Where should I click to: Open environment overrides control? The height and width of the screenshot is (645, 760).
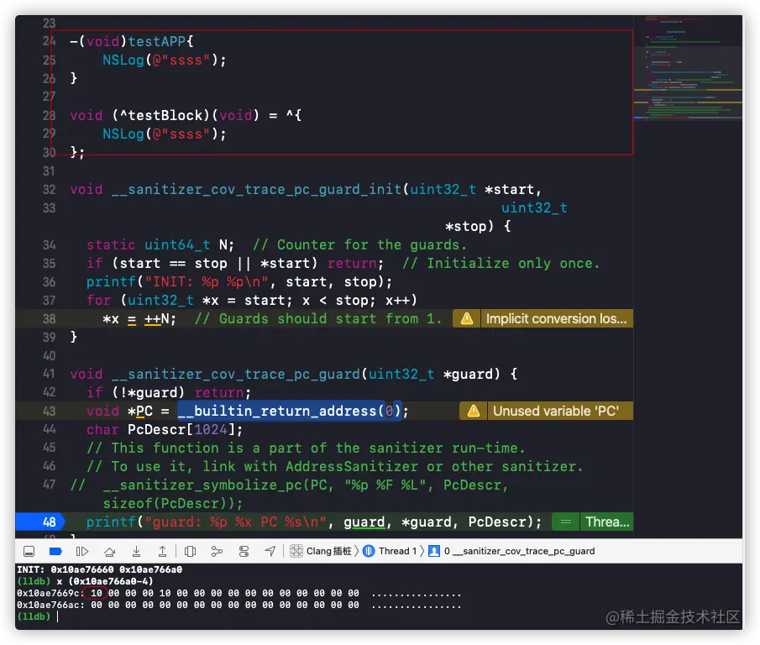(244, 552)
